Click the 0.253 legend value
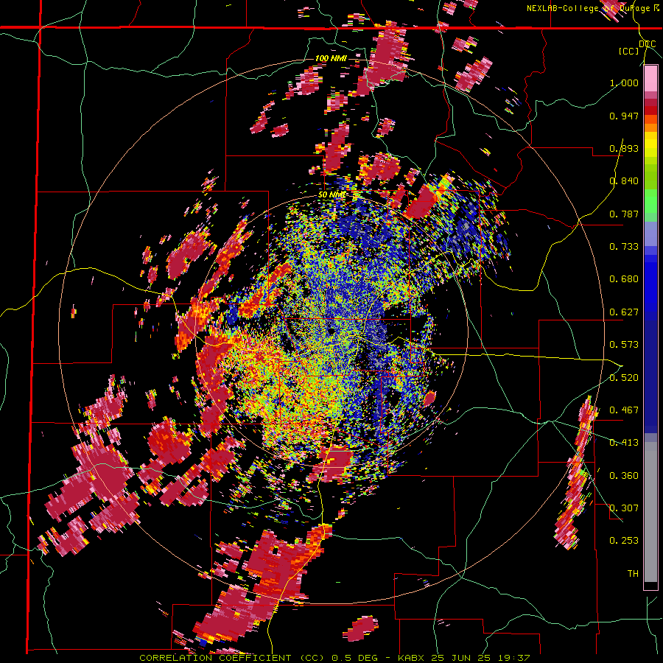This screenshot has height=663, width=663. click(x=624, y=541)
